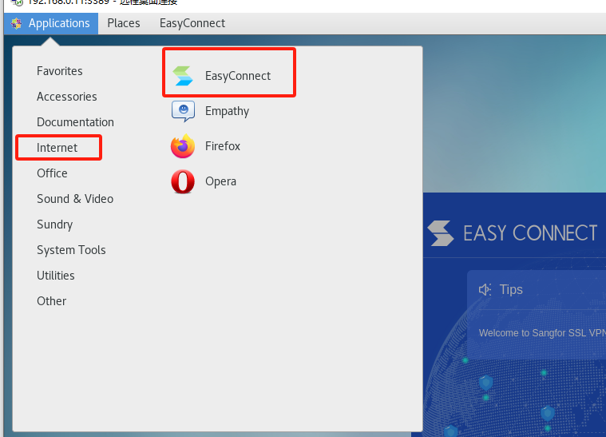Click the Empathy label text
Screen dimensions: 606x437
coord(227,111)
